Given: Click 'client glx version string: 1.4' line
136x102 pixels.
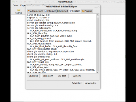Looking at the screenshot, I should pos(42,54).
